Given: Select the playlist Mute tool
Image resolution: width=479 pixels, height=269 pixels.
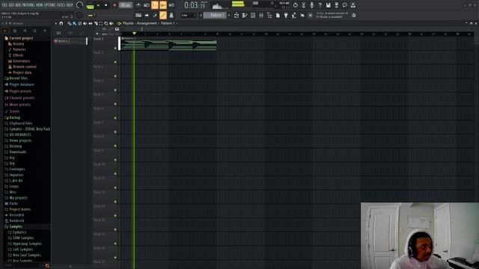Looking at the screenshot, I should (x=85, y=23).
